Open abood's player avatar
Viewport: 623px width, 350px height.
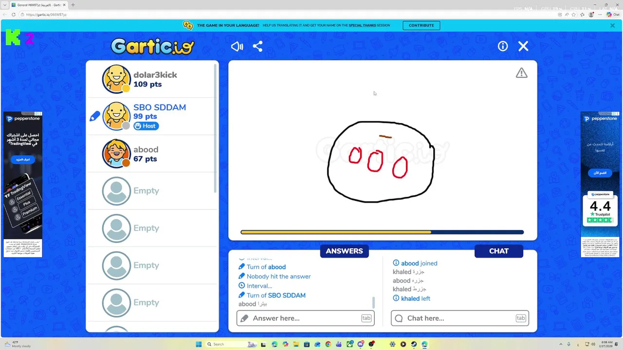(x=116, y=154)
